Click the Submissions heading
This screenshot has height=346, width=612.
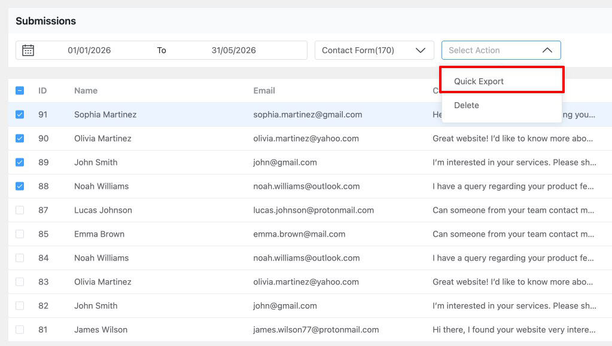coord(45,21)
